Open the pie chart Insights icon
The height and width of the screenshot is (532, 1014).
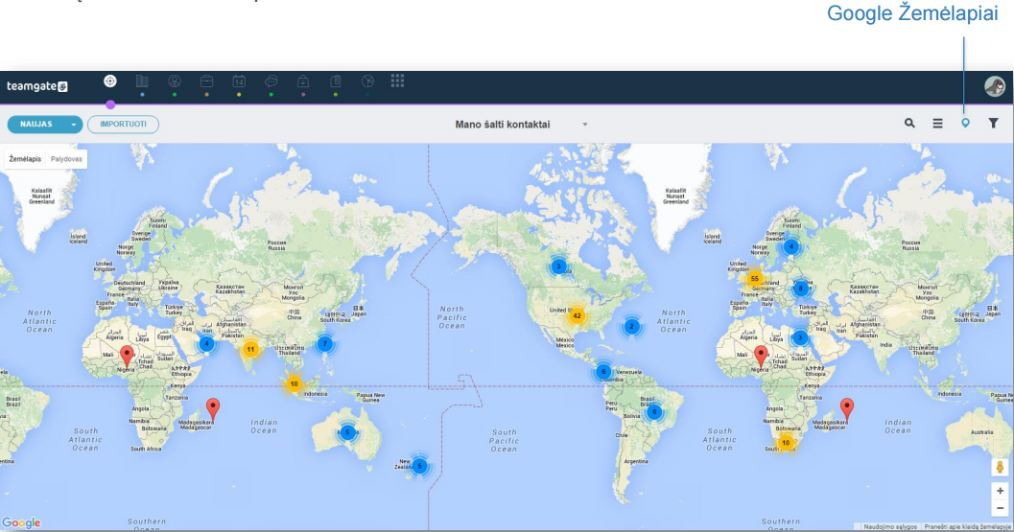[367, 81]
